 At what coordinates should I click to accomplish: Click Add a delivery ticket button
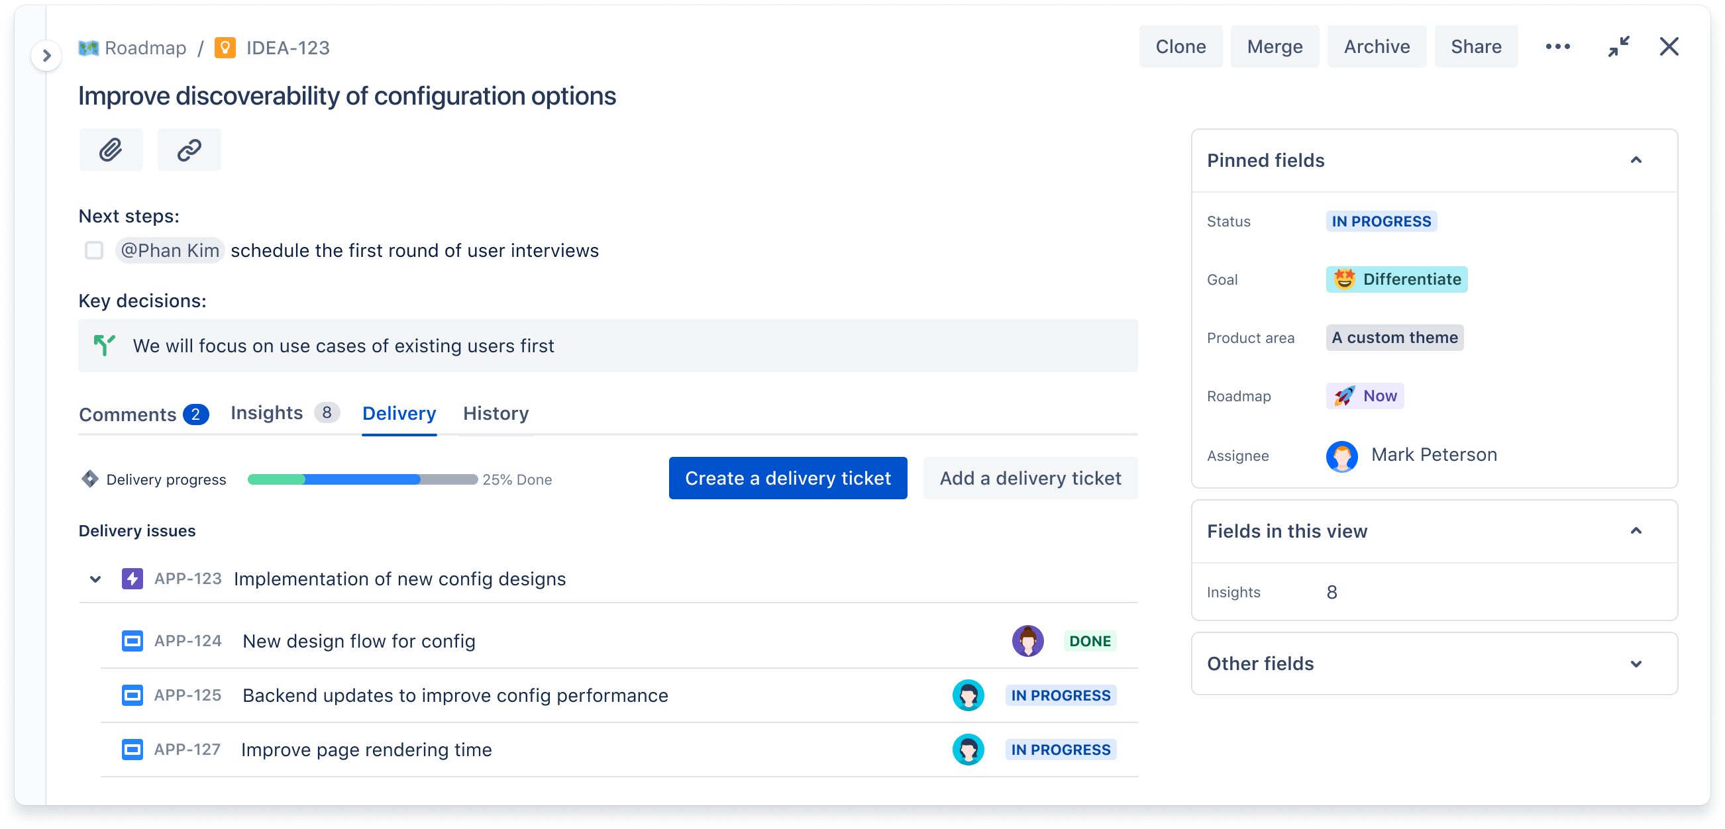tap(1031, 478)
